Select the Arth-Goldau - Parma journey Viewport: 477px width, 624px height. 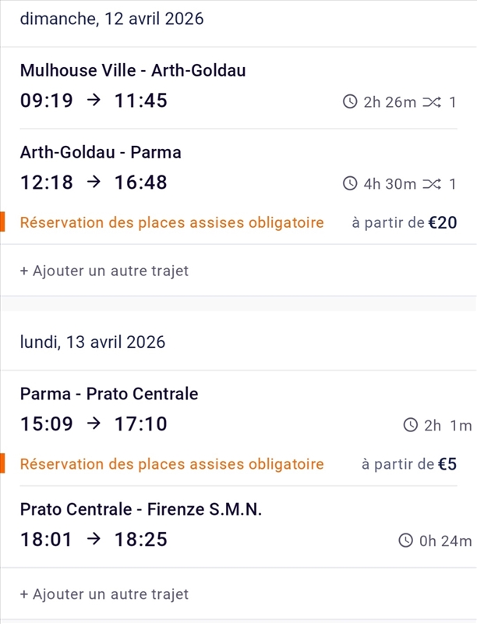click(x=101, y=153)
